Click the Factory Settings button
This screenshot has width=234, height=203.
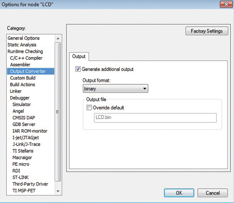(x=207, y=31)
